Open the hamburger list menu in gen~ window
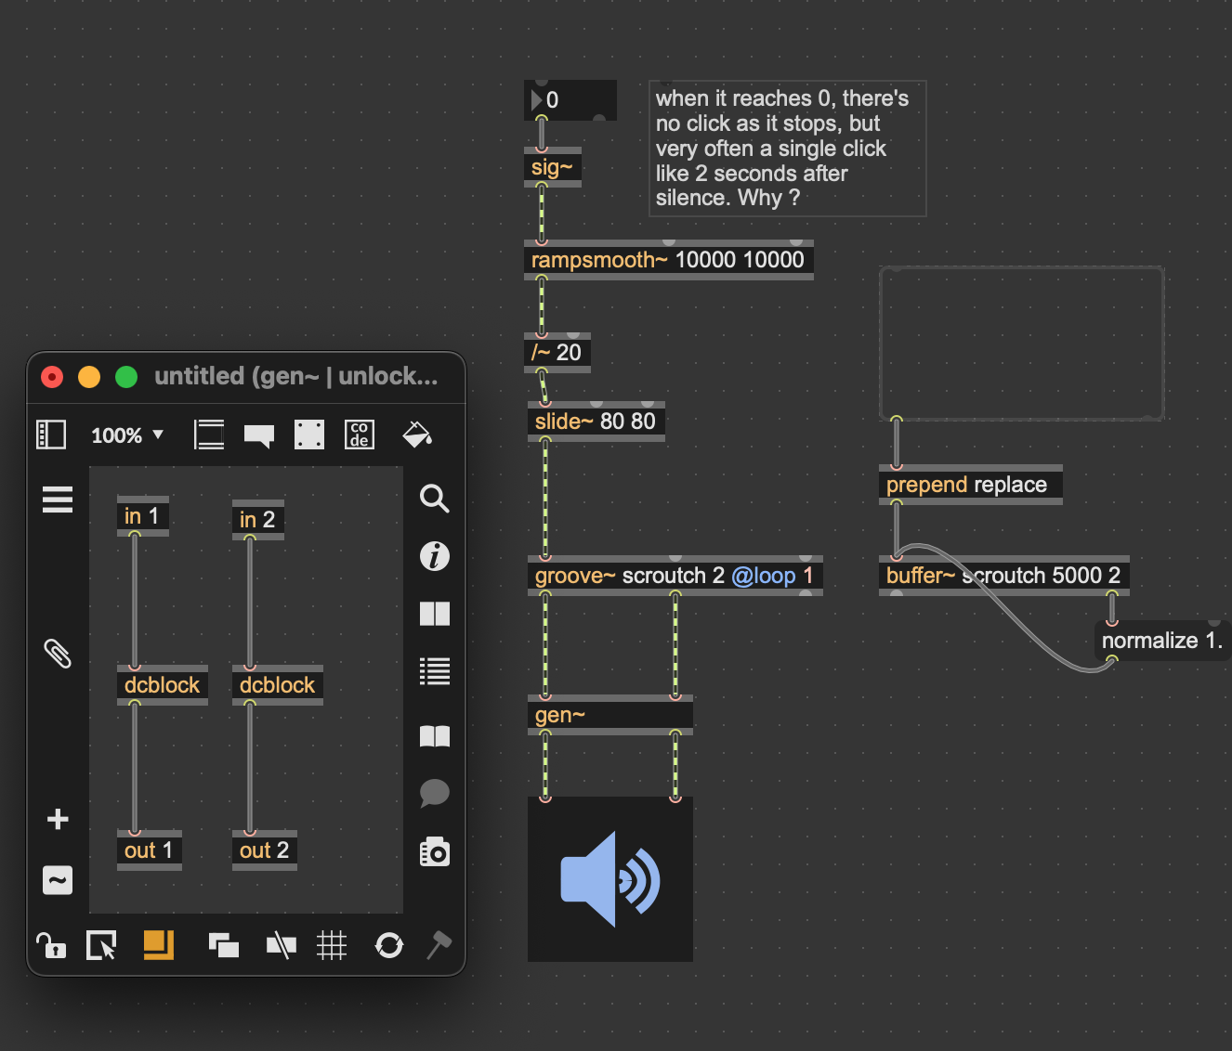Image resolution: width=1232 pixels, height=1051 pixels. click(x=58, y=500)
